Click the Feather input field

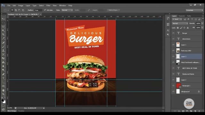(x=38, y=10)
